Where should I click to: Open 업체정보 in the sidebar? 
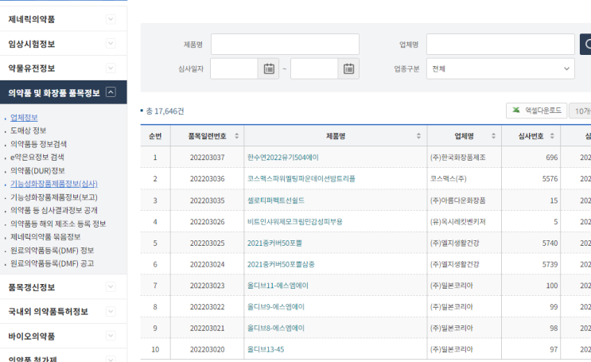pyautogui.click(x=24, y=118)
